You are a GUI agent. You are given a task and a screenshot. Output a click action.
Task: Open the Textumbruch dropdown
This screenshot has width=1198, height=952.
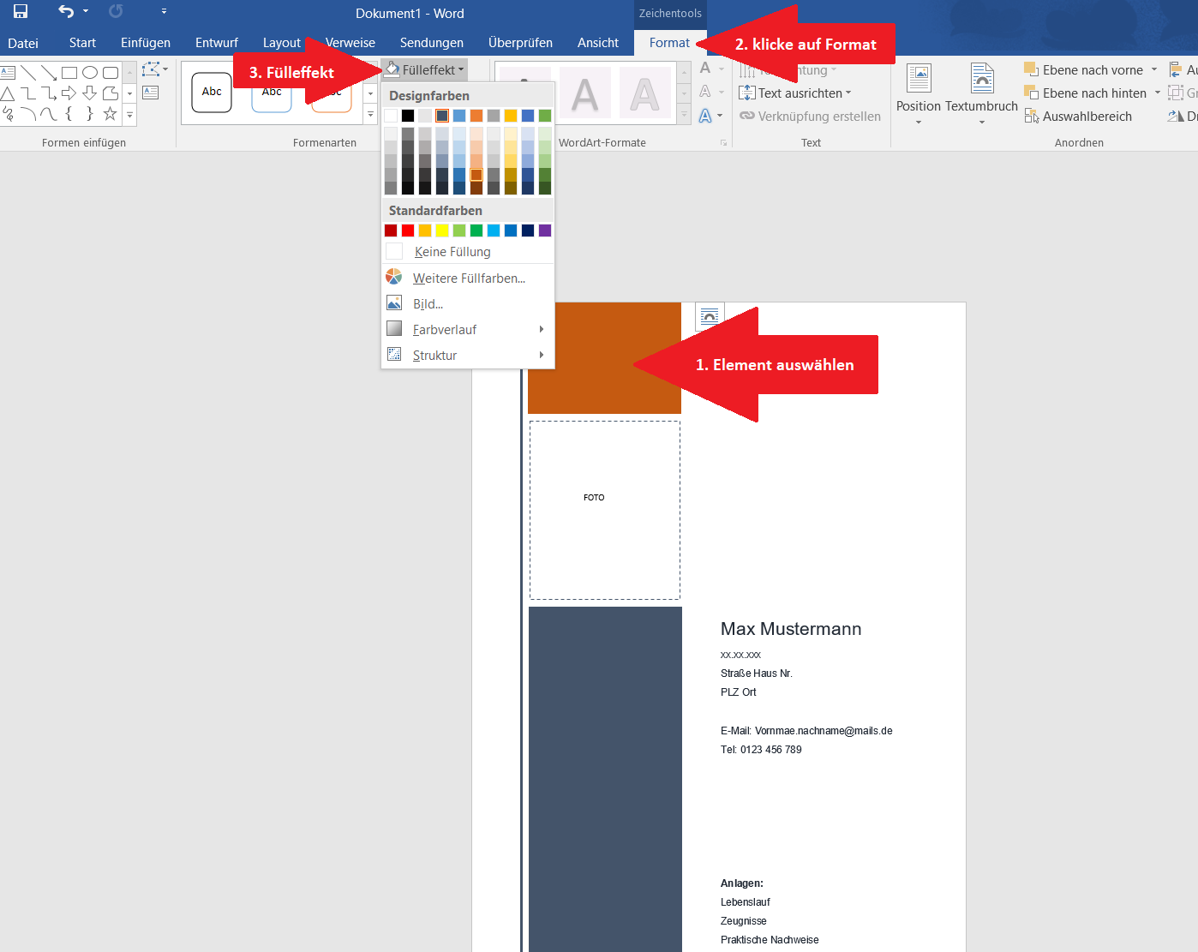click(x=982, y=94)
